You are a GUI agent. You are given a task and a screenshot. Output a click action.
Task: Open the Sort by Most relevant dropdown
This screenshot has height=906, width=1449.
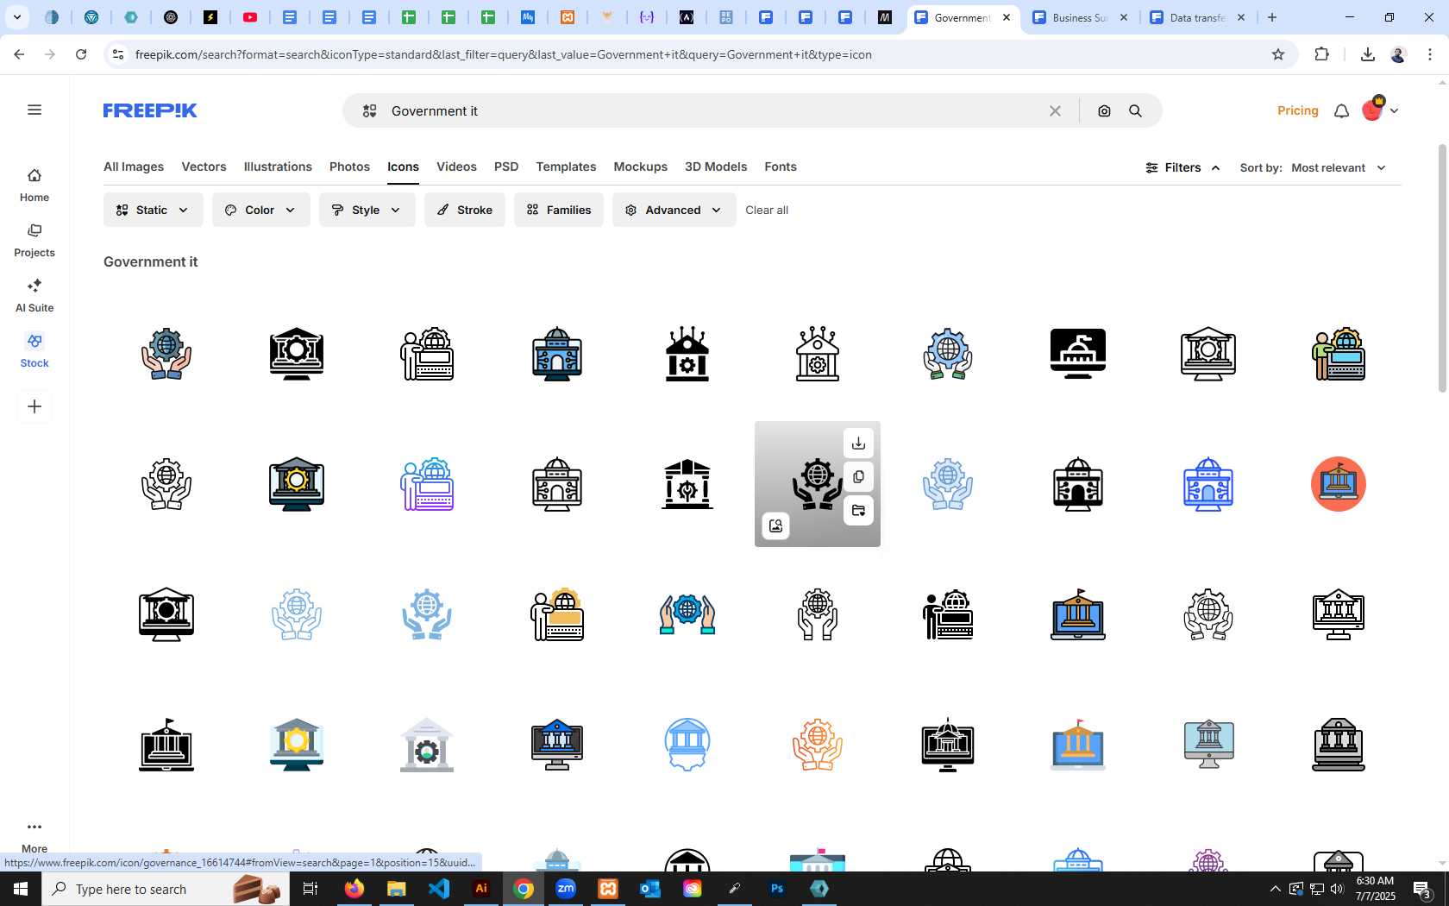[1339, 168]
